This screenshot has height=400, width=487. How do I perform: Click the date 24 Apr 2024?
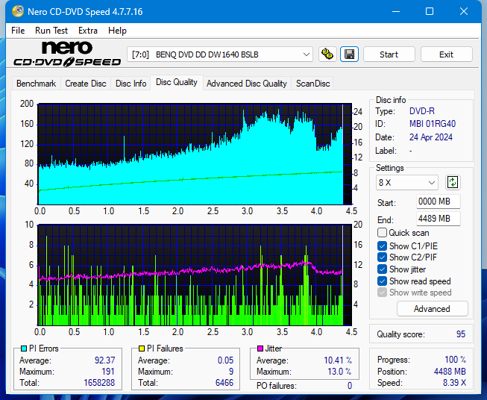point(431,137)
